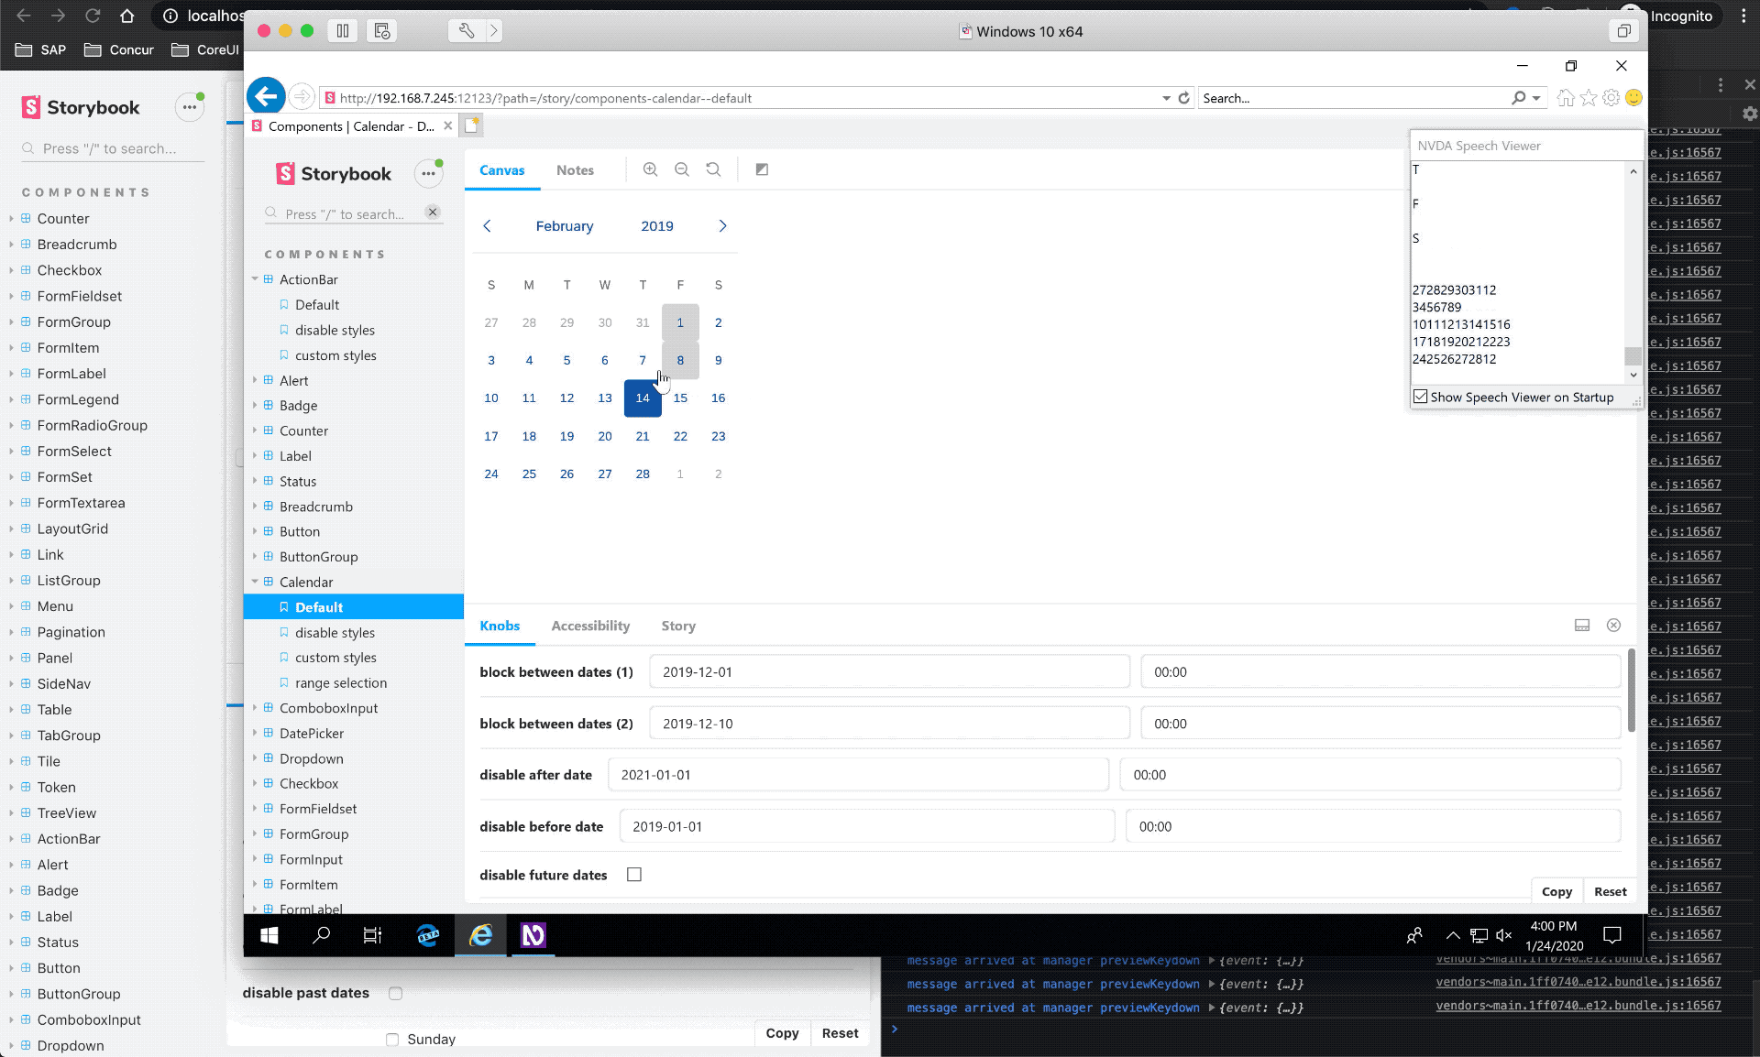Go to next month with right chevron

click(x=722, y=226)
